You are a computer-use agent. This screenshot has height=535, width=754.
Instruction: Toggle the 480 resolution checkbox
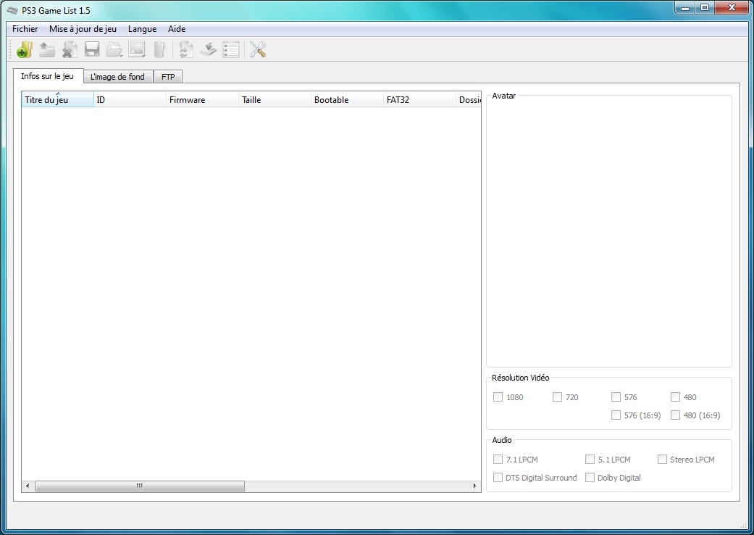[x=675, y=397]
